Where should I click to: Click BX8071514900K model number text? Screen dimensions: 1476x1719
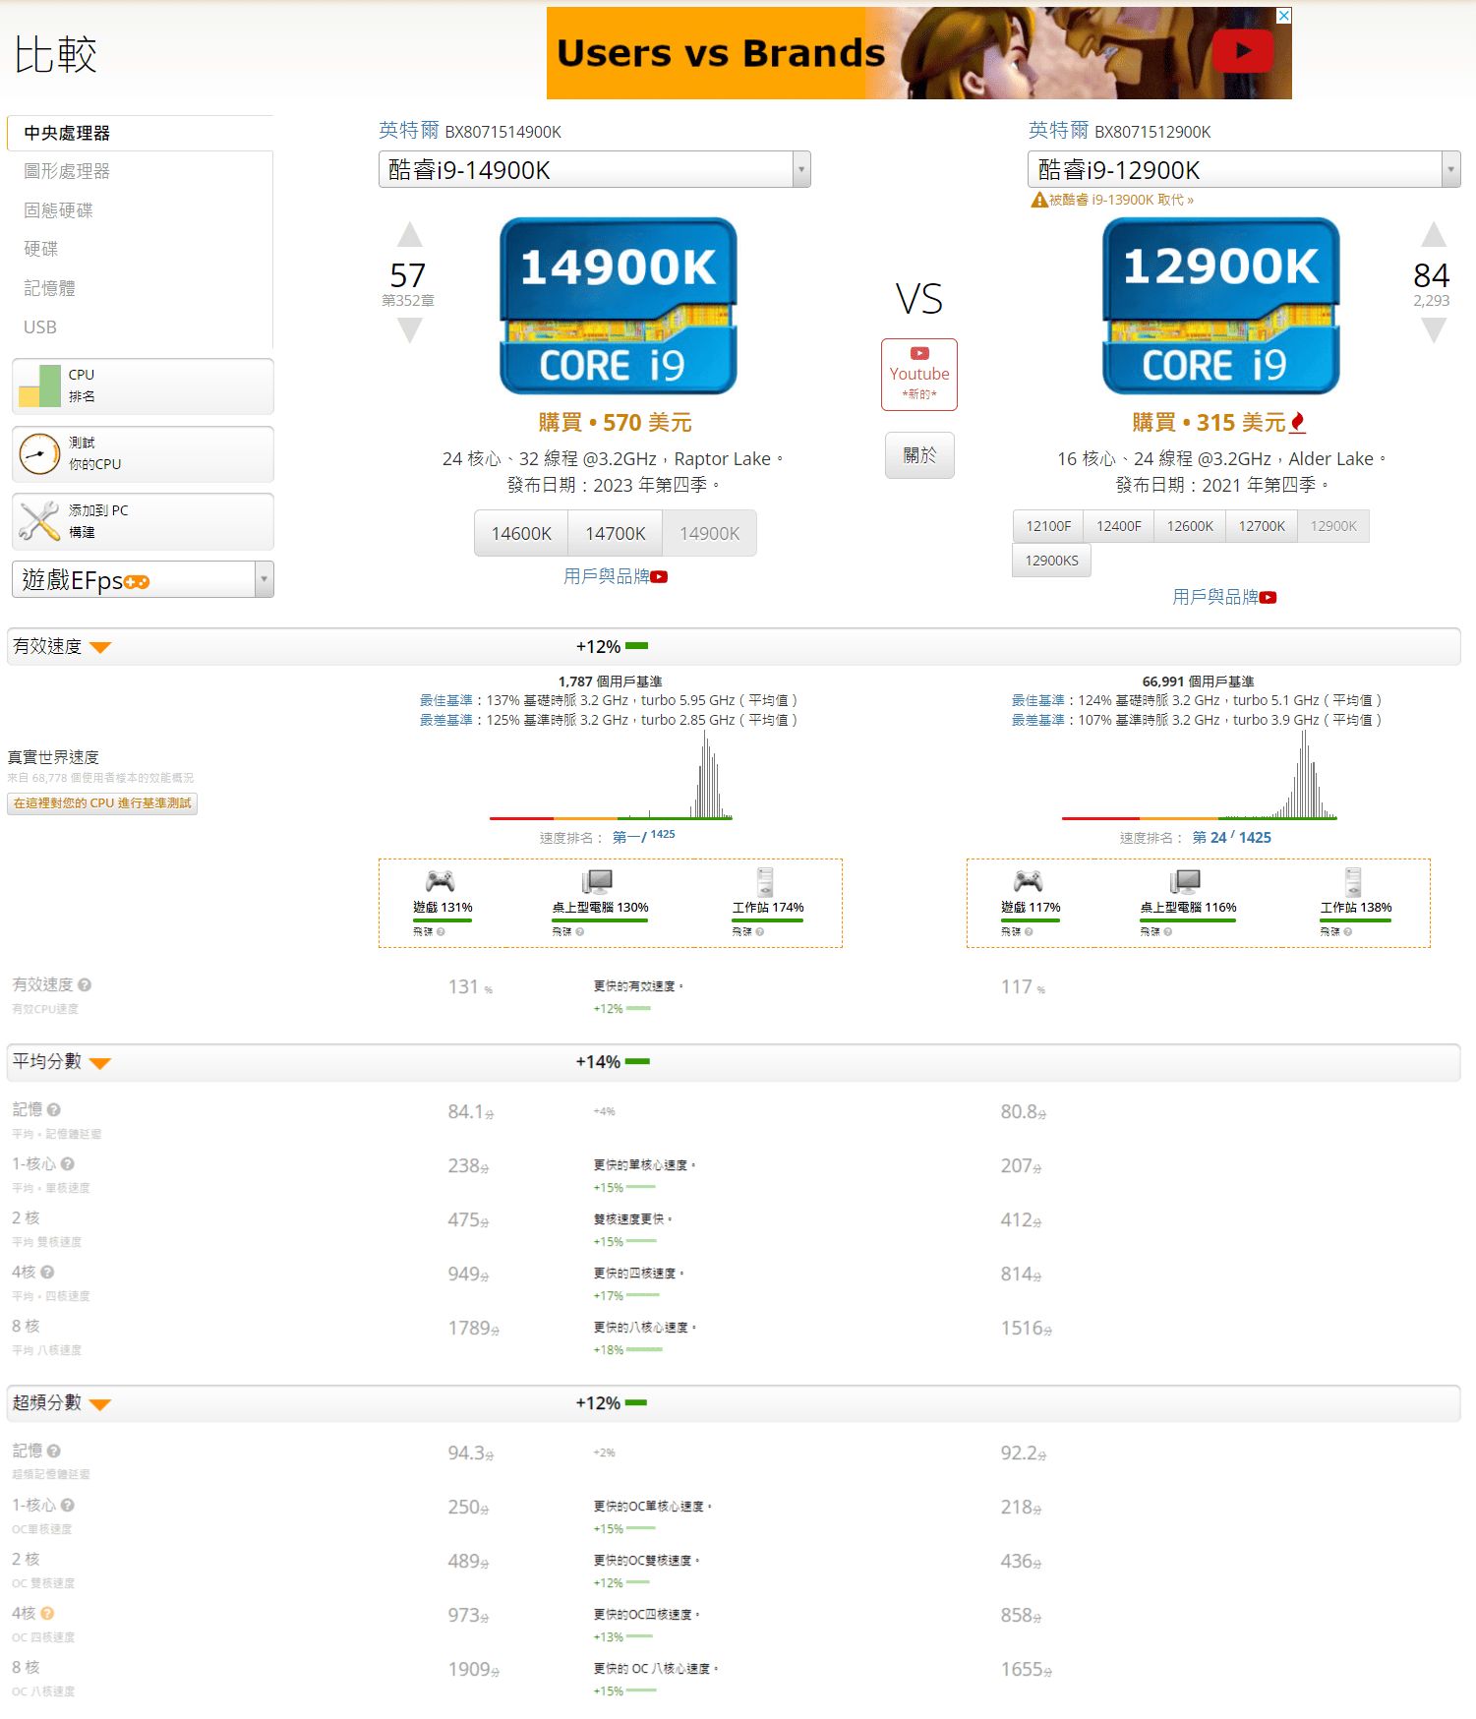[x=503, y=132]
